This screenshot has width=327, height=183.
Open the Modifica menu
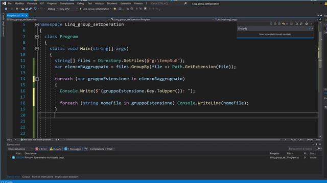coord(19,4)
